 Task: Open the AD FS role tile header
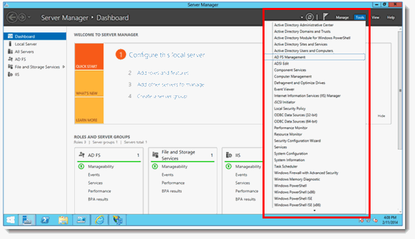pyautogui.click(x=109, y=155)
